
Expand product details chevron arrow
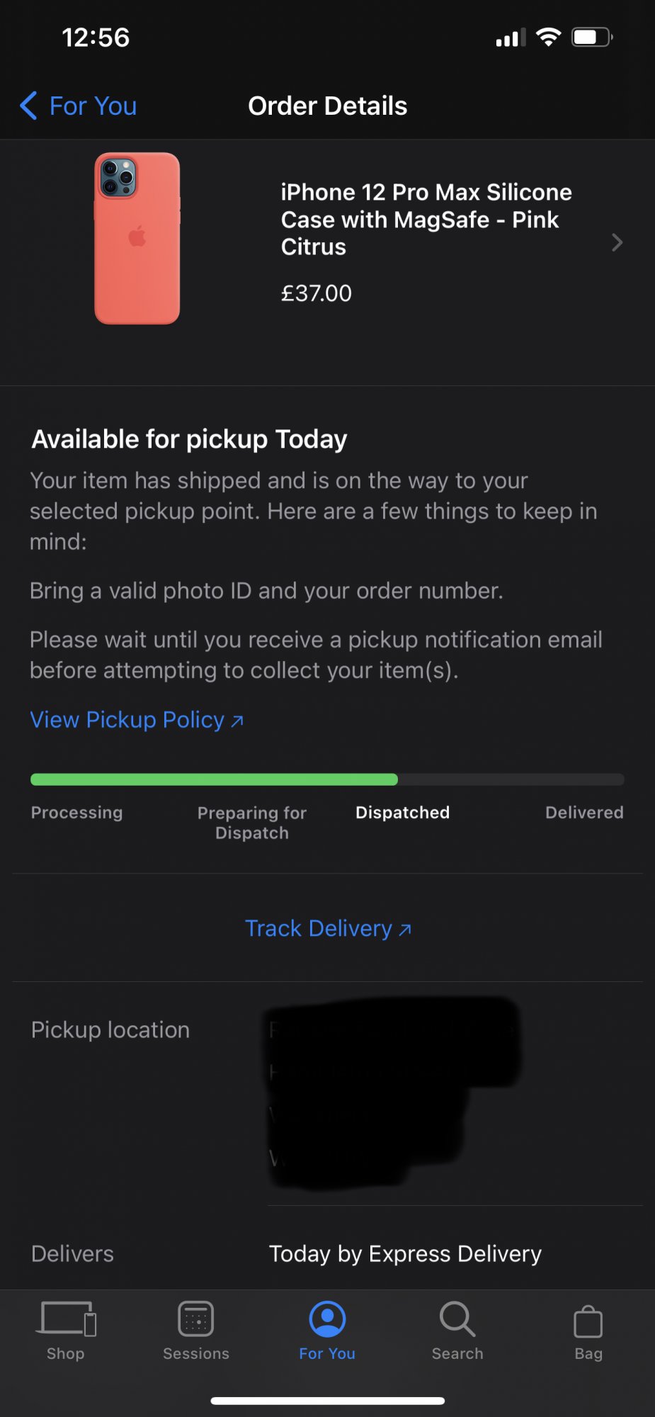click(617, 243)
